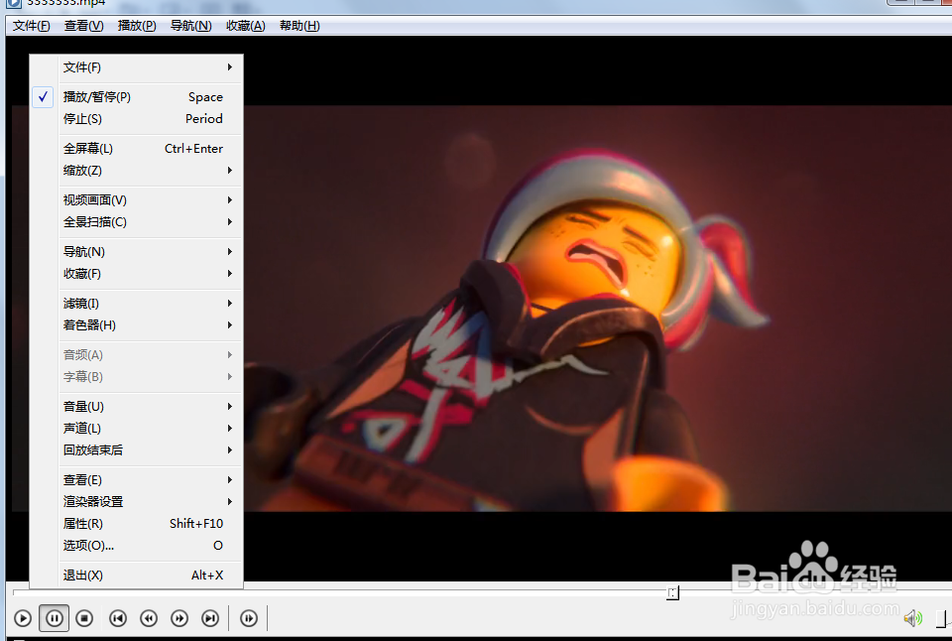
Task: Click the seek bar thumb
Action: tap(672, 593)
